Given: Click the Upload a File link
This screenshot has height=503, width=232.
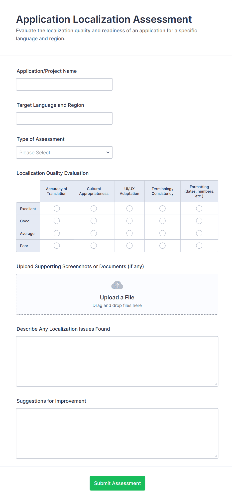Looking at the screenshot, I should tap(117, 297).
